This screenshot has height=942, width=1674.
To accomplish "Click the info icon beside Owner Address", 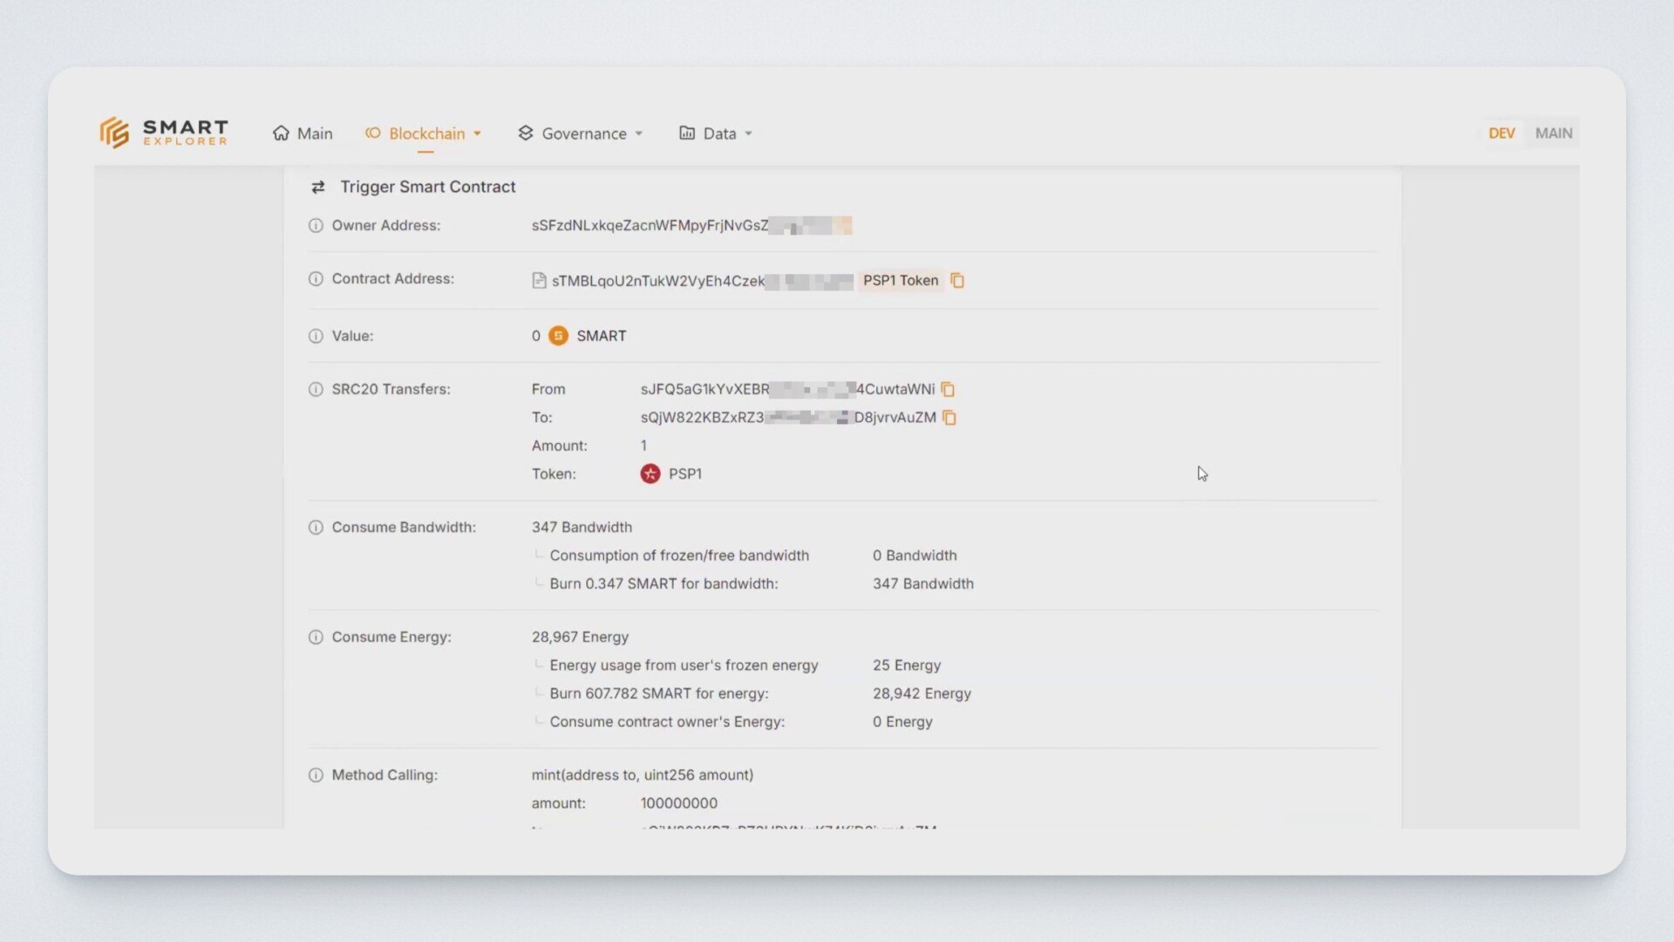I will point(316,226).
